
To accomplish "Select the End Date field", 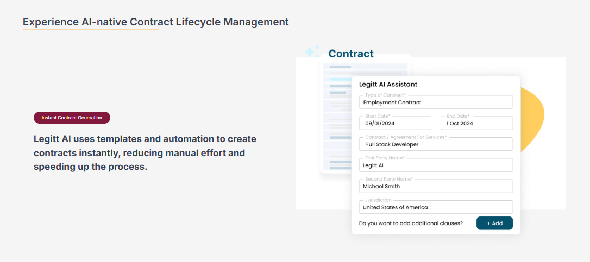I will click(476, 123).
